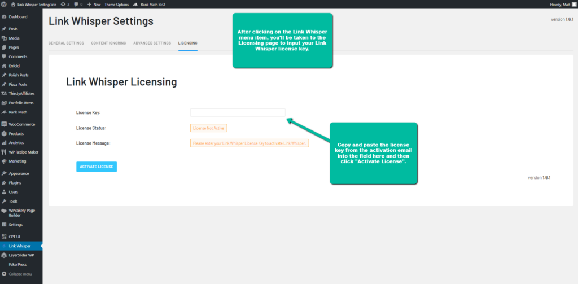The width and height of the screenshot is (578, 284).
Task: Click the ThirstyAffiliates TA icon
Action: pyautogui.click(x=4, y=94)
